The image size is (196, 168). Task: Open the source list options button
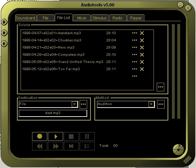click(160, 87)
